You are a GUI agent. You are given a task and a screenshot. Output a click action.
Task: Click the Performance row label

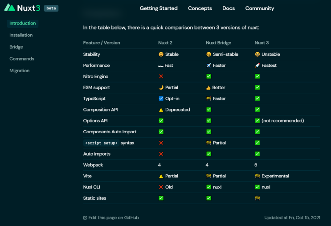tap(96, 65)
